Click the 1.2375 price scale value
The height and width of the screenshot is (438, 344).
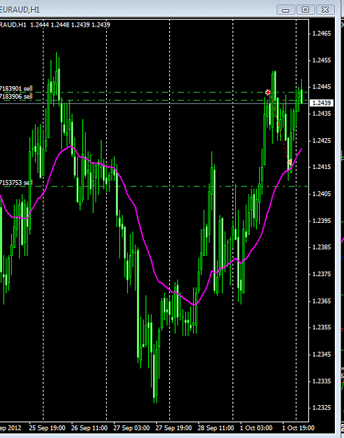point(322,274)
